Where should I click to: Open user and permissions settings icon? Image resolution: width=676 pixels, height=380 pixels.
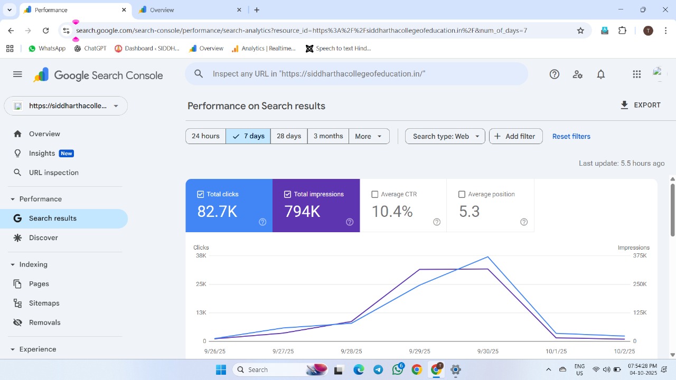coord(577,74)
